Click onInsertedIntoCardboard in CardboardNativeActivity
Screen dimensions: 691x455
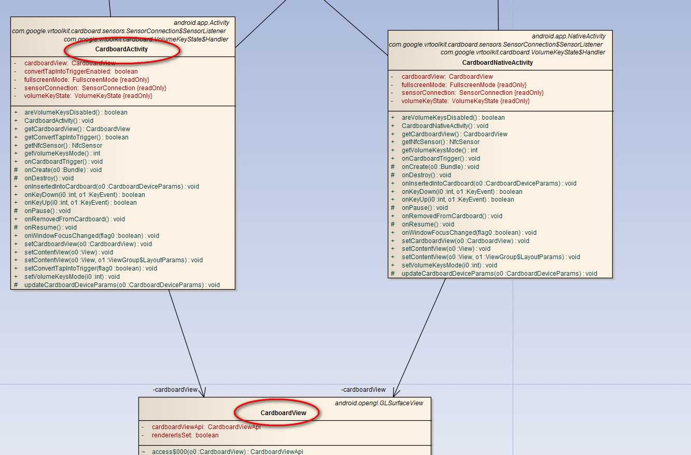pyautogui.click(x=489, y=183)
